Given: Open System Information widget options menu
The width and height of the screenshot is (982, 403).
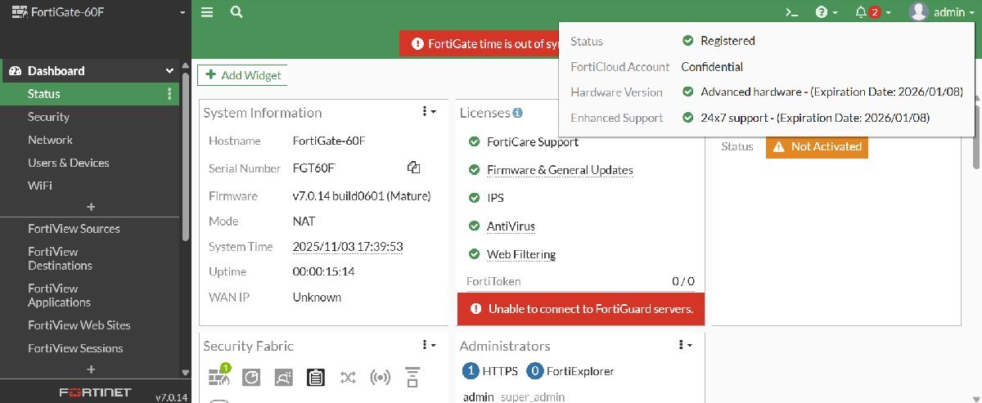Looking at the screenshot, I should coord(429,112).
